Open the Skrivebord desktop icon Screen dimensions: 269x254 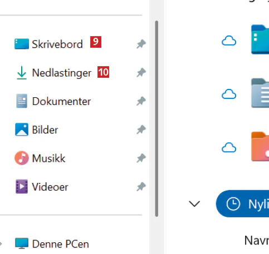click(22, 44)
